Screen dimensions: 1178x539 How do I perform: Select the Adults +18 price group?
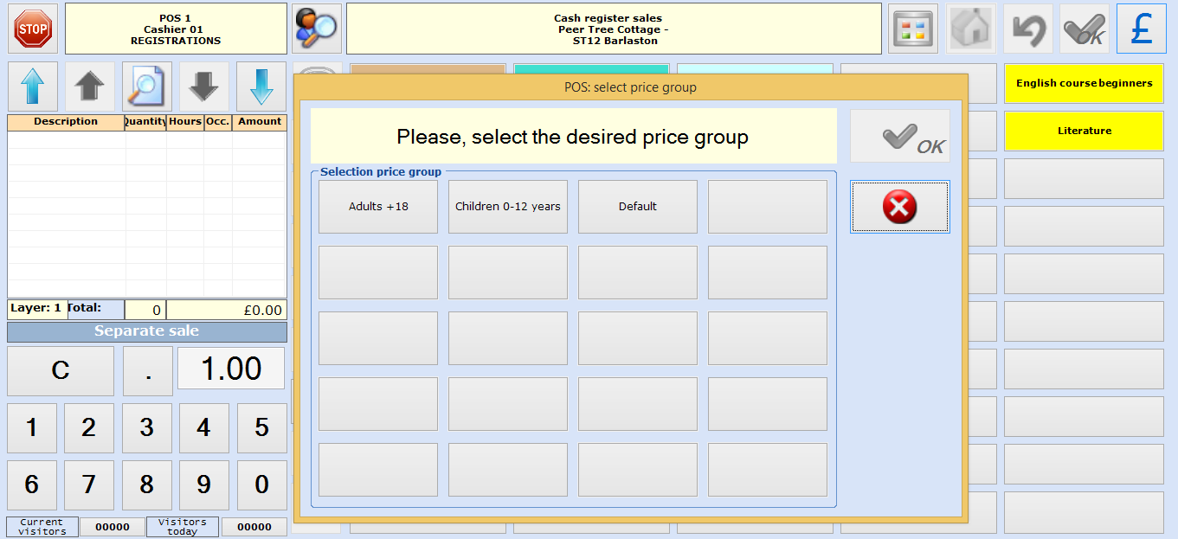378,207
